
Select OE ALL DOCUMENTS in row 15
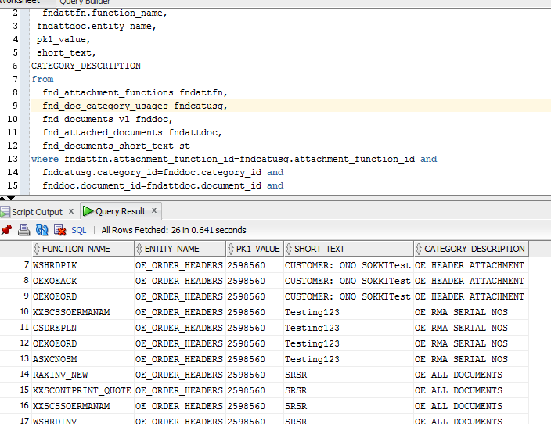(x=471, y=390)
